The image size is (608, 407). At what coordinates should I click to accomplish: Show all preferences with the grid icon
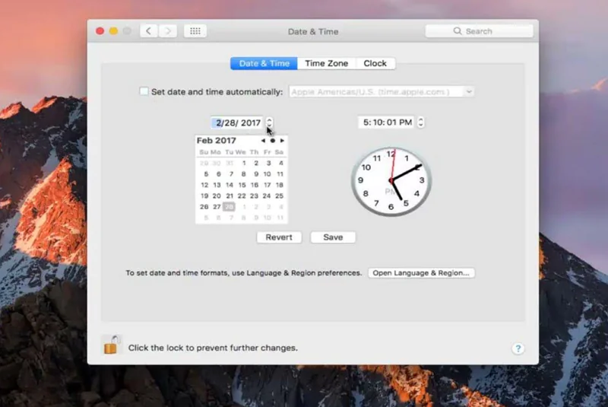(195, 31)
